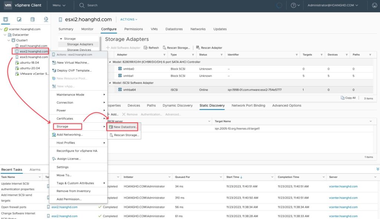Open Networking inventory view icon

(46, 19)
